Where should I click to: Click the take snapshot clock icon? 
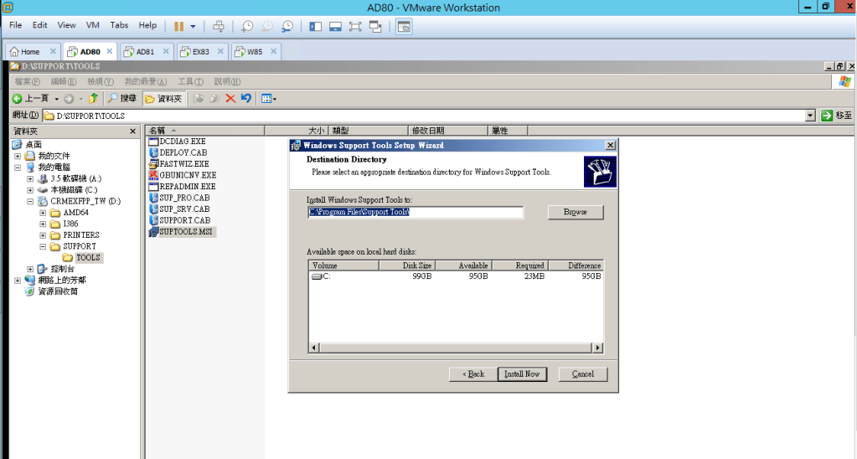coord(247,26)
